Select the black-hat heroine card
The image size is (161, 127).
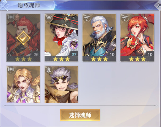point(61,38)
